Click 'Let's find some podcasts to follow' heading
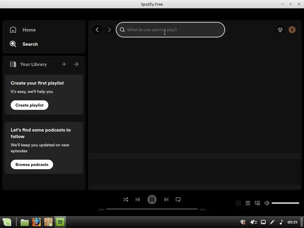 (x=41, y=133)
